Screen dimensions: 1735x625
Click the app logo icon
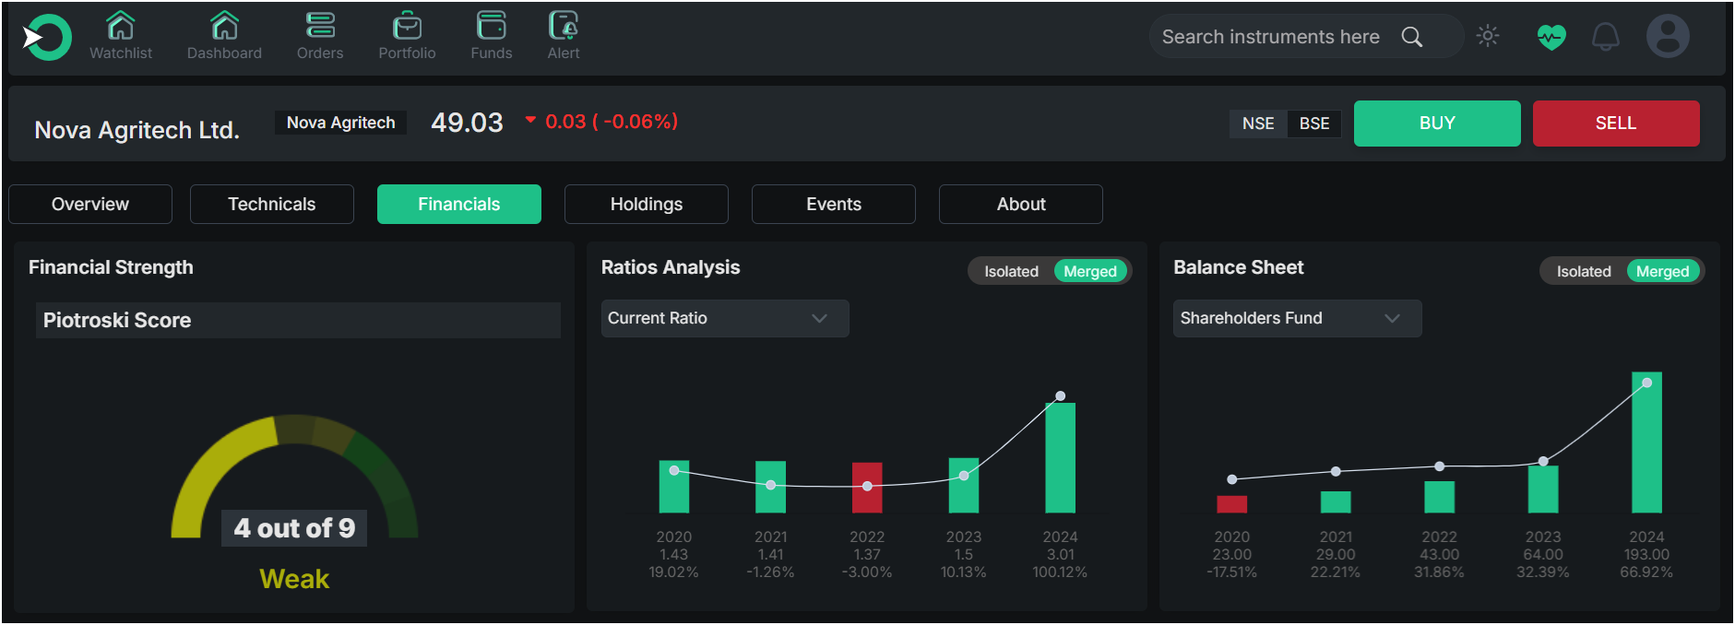click(x=46, y=38)
